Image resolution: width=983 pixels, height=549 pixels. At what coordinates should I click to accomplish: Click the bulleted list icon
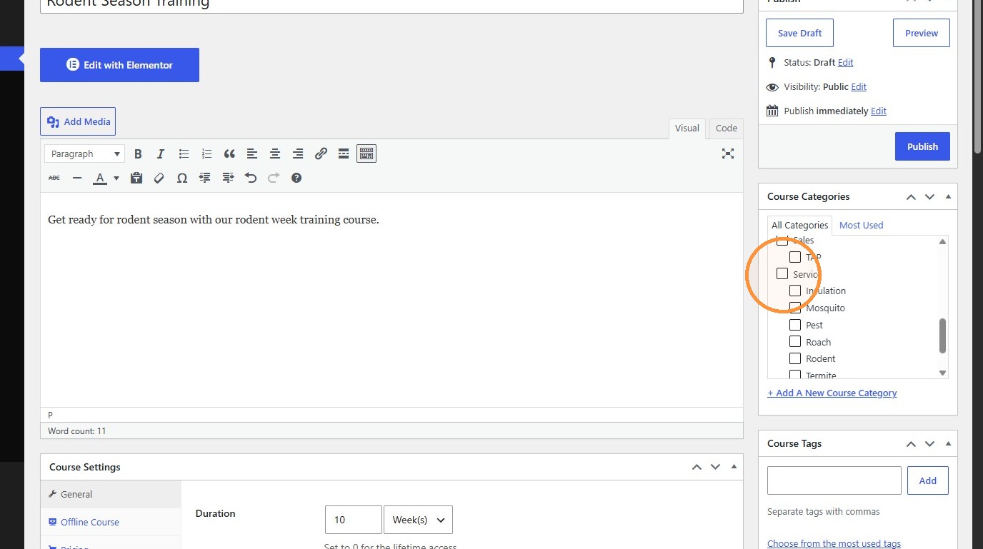point(184,153)
